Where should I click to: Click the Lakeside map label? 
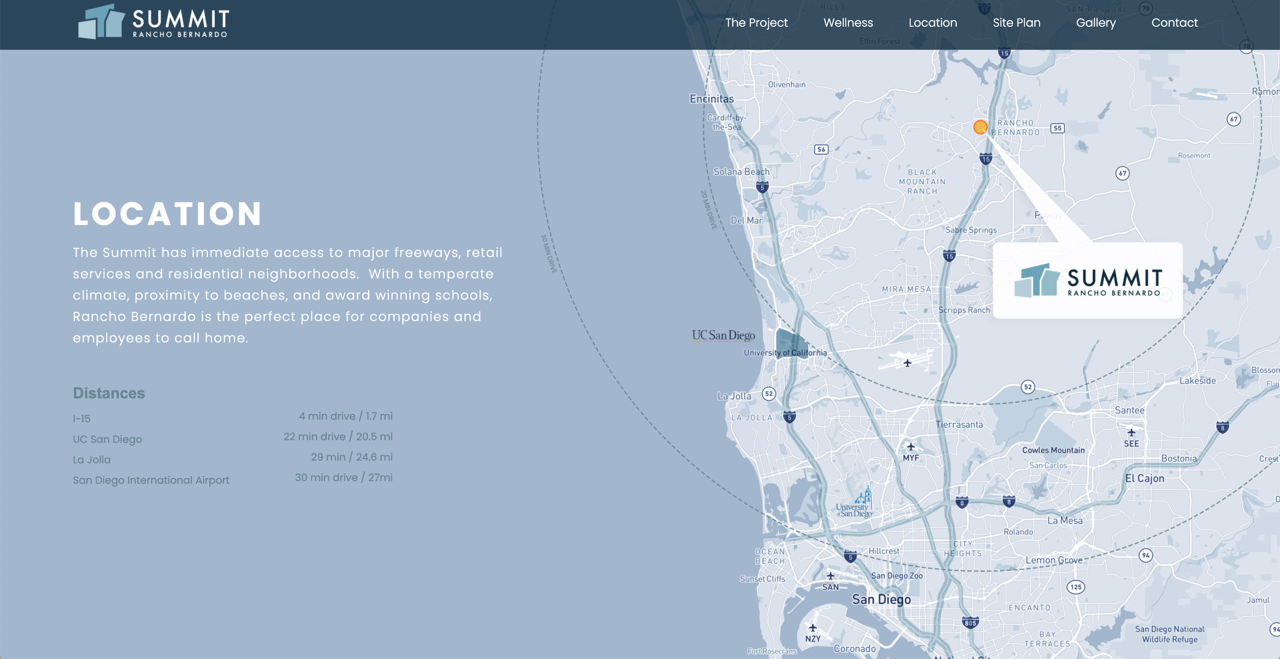click(x=1197, y=381)
